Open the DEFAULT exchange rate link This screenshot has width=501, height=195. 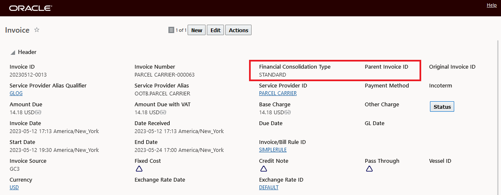click(269, 187)
